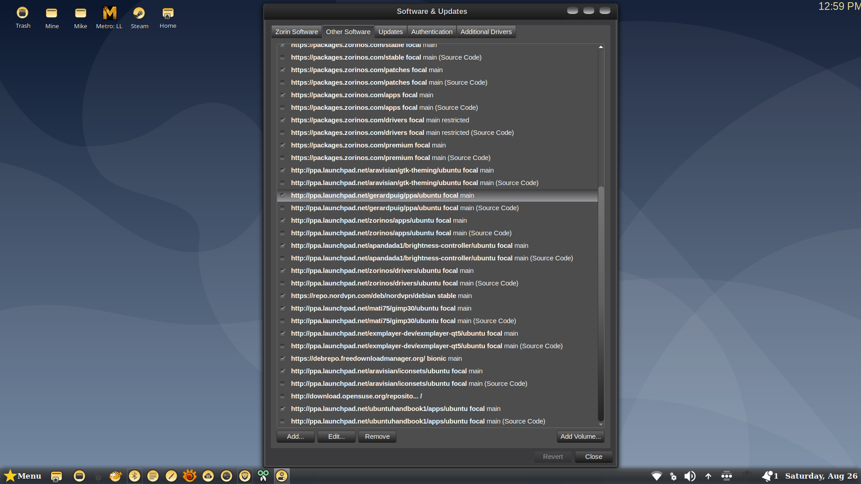Open the Saturday, Aug 26 calendar
861x484 pixels.
click(x=822, y=476)
